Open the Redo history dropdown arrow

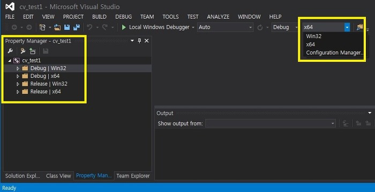pos(112,27)
